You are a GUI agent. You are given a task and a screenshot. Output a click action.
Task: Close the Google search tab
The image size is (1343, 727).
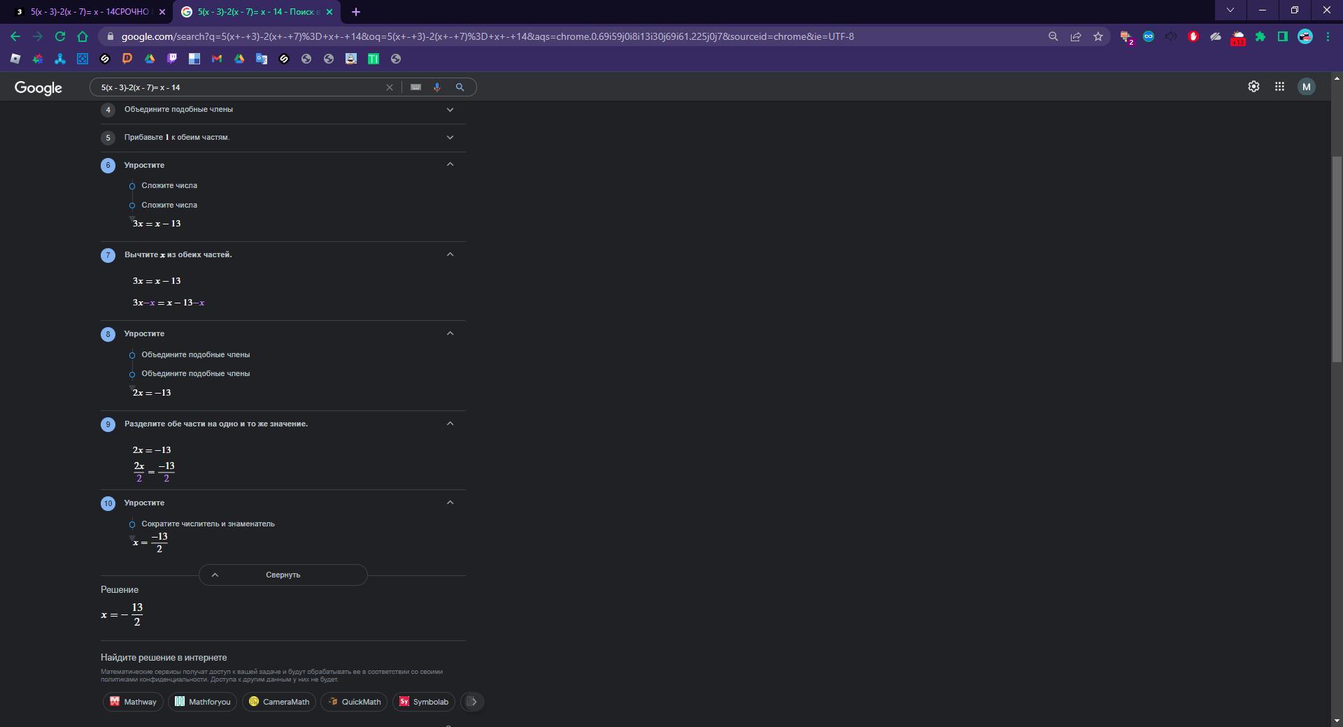pos(329,12)
